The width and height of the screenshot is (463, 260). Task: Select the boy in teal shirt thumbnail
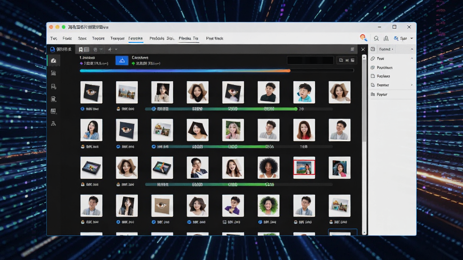pyautogui.click(x=304, y=92)
